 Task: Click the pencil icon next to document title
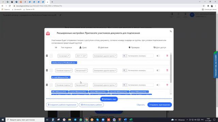[60, 15]
